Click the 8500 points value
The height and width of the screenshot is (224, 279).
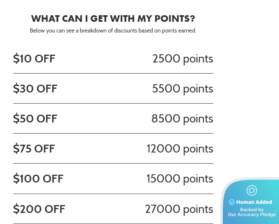coord(182,119)
